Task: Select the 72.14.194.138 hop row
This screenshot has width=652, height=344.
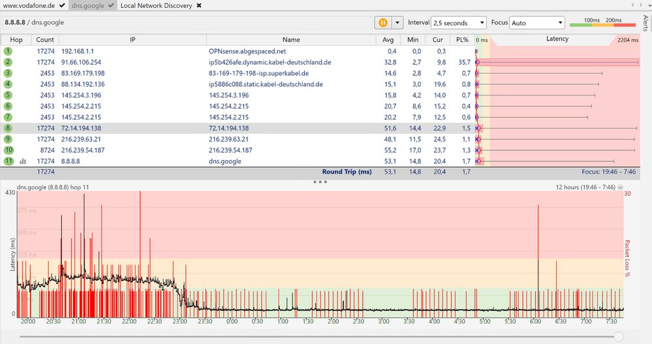Action: tap(196, 129)
